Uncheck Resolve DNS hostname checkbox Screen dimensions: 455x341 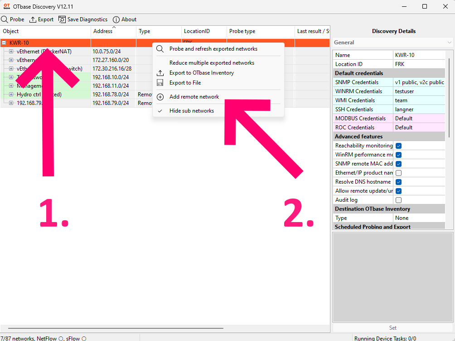tap(399, 182)
